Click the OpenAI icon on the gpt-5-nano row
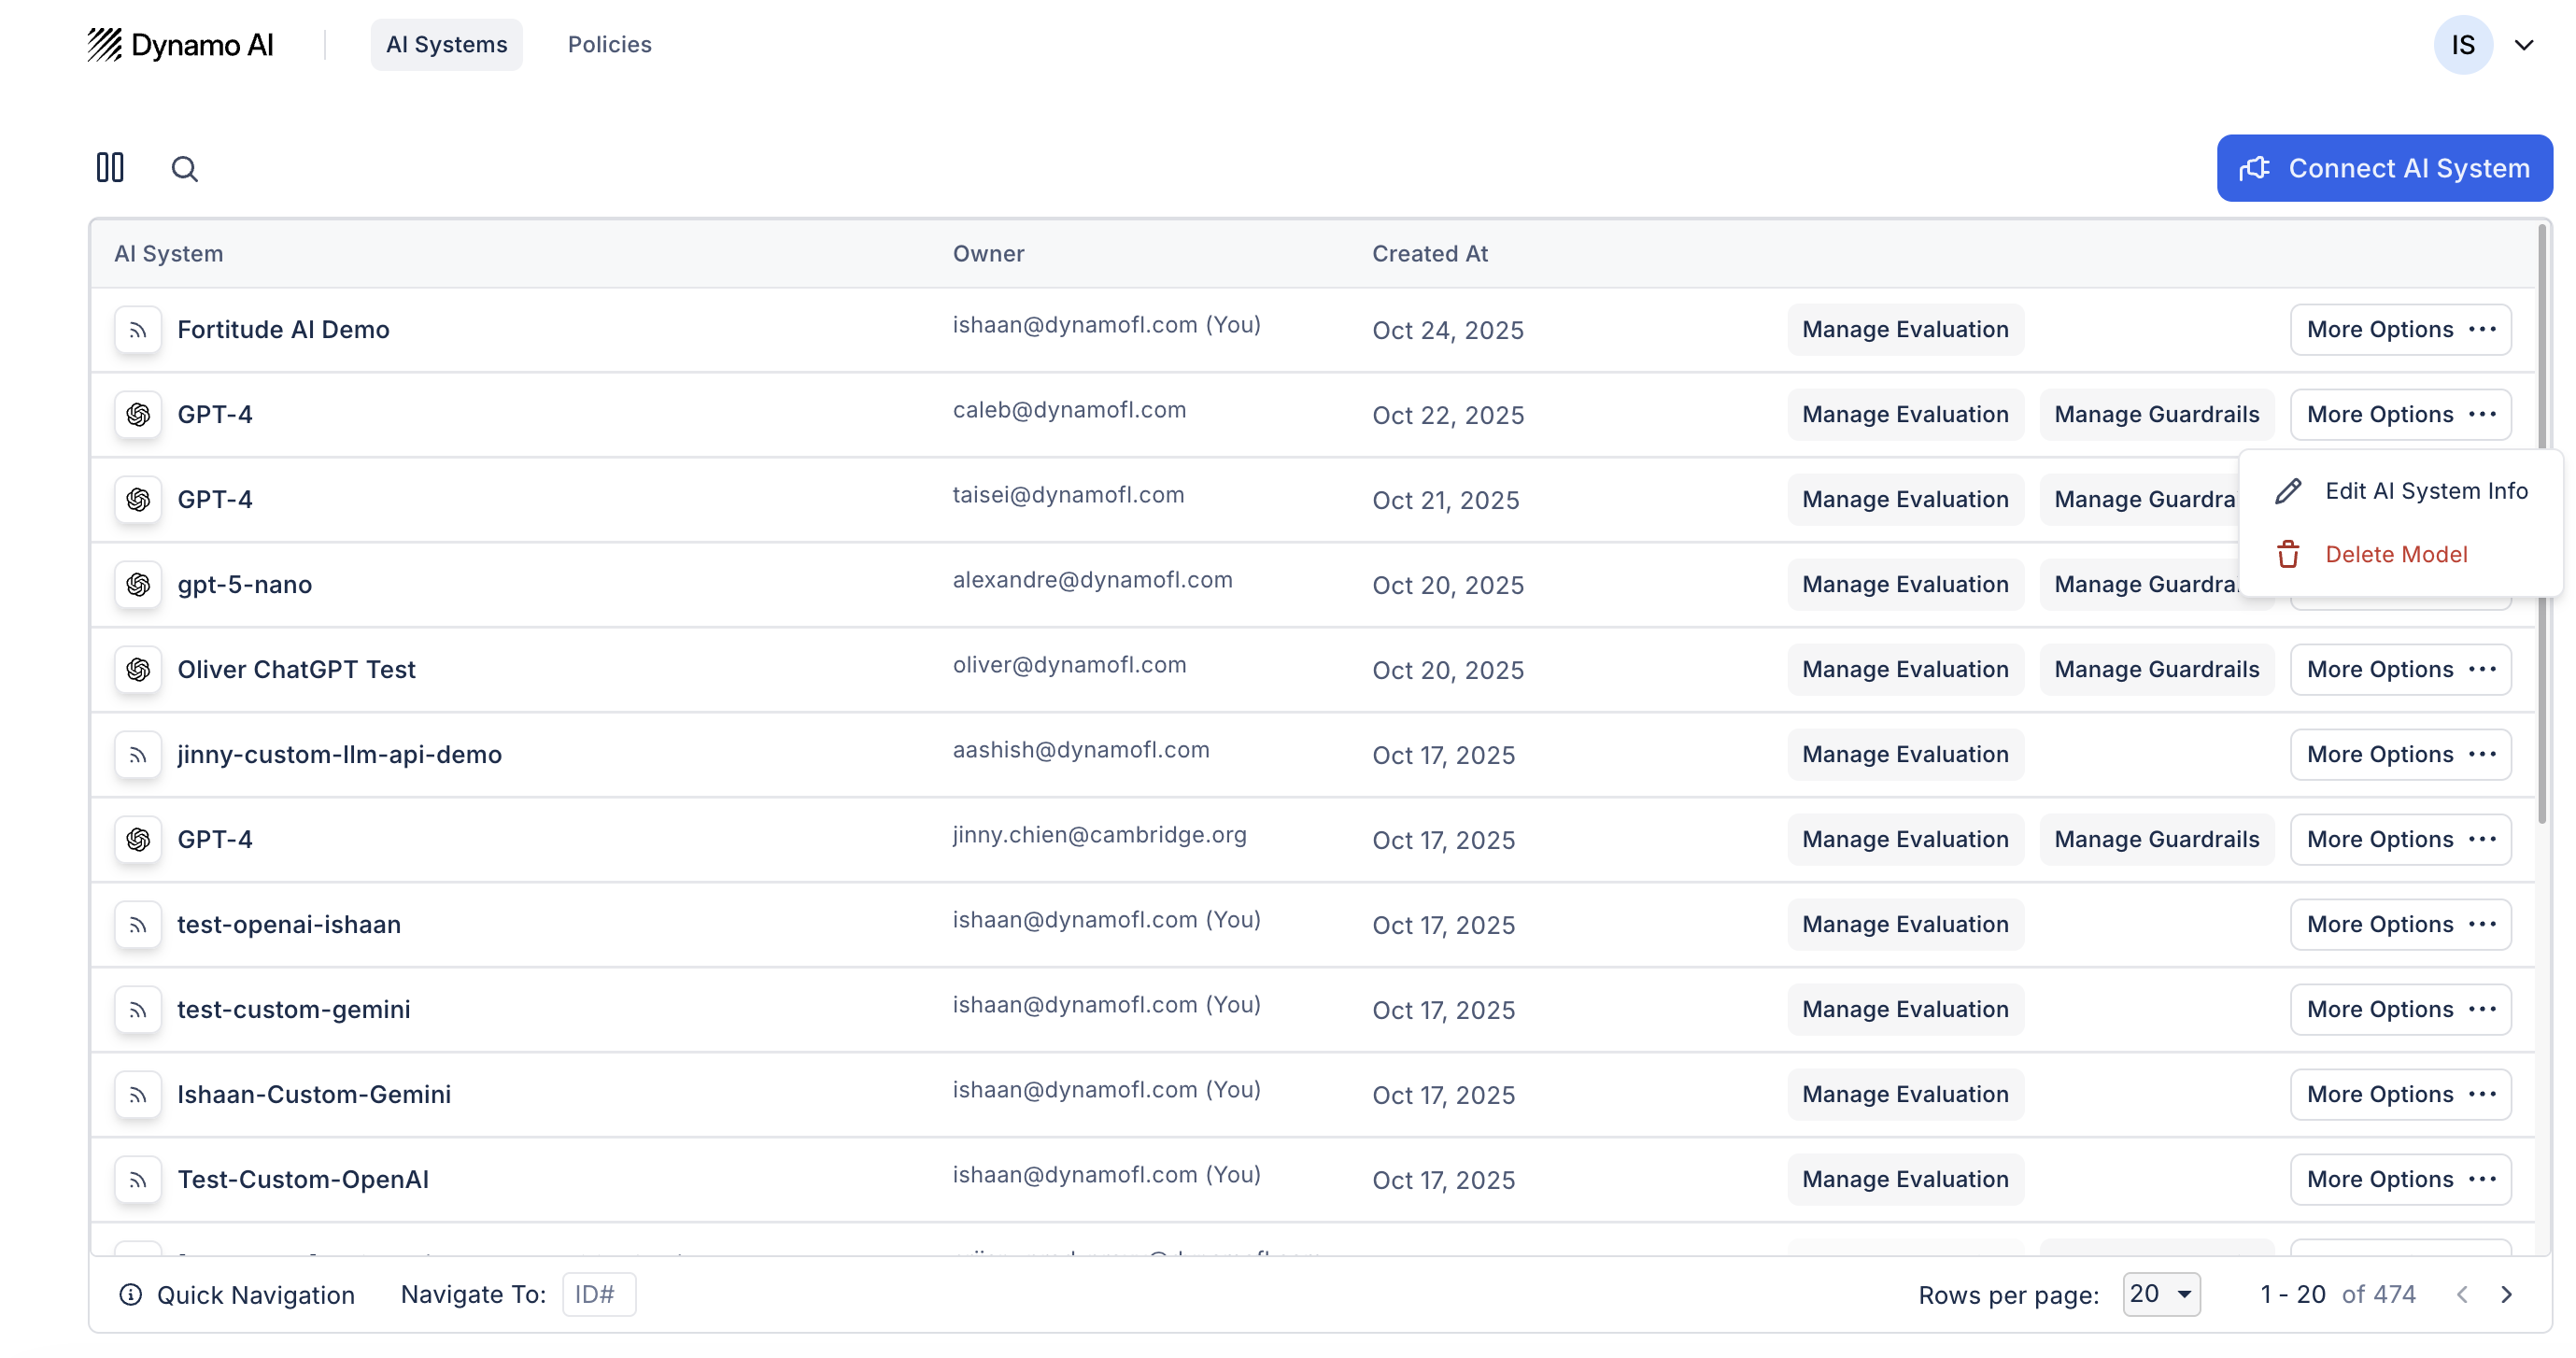2576x1358 pixels. click(138, 584)
